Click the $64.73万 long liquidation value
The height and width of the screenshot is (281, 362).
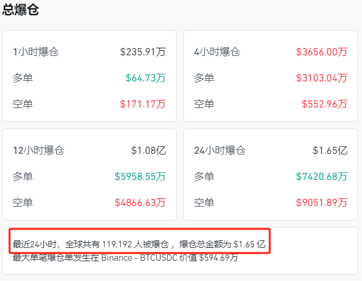[146, 78]
